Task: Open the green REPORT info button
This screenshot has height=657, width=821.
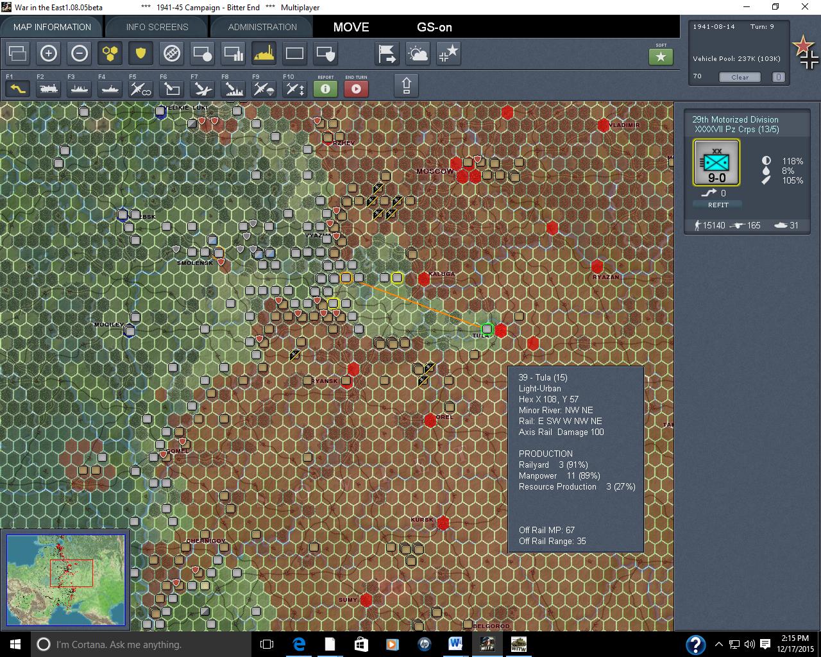Action: 326,89
